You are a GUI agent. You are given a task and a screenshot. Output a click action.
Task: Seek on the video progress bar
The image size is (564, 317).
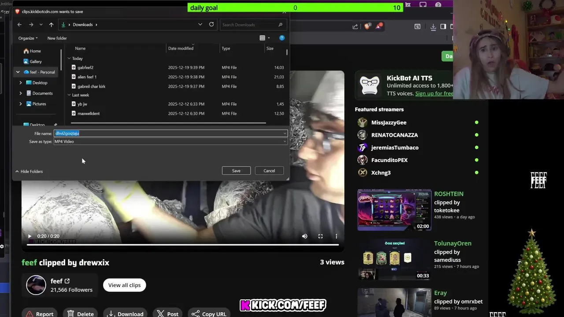pos(182,245)
